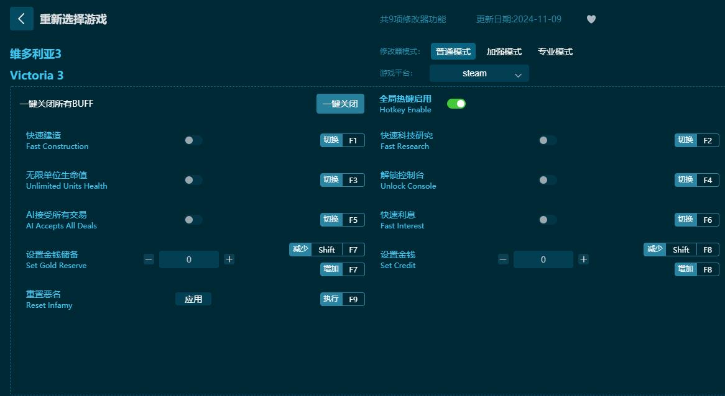Image resolution: width=725 pixels, height=396 pixels.
Task: Toggle Unlimited Units Health on
Action: [x=193, y=180]
